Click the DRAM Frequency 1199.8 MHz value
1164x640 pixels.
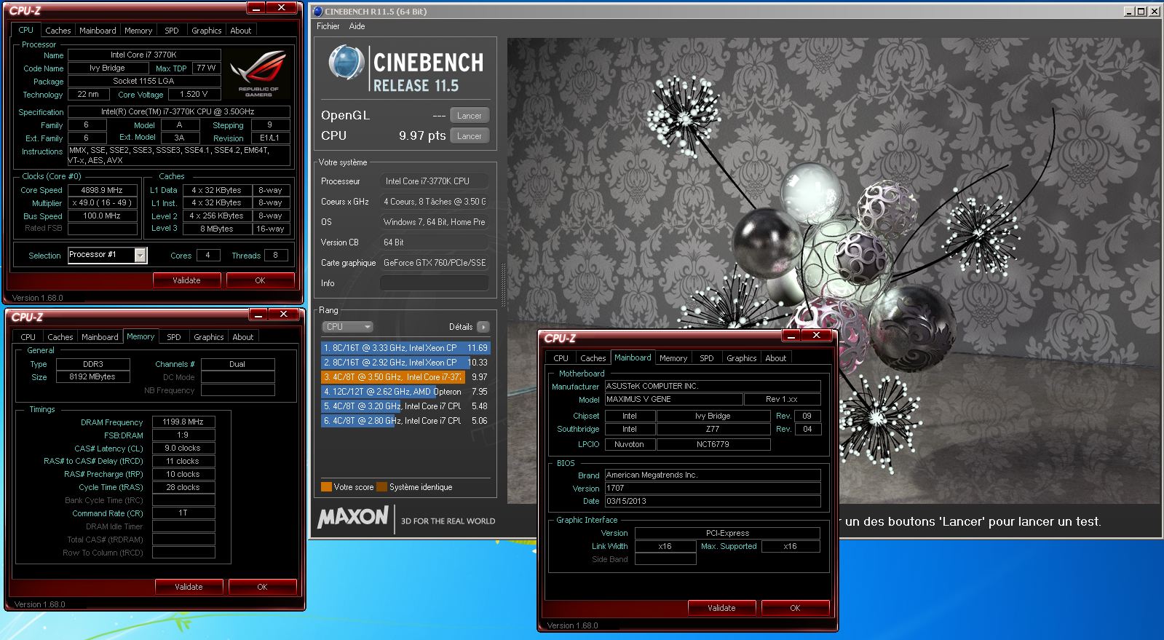click(183, 422)
